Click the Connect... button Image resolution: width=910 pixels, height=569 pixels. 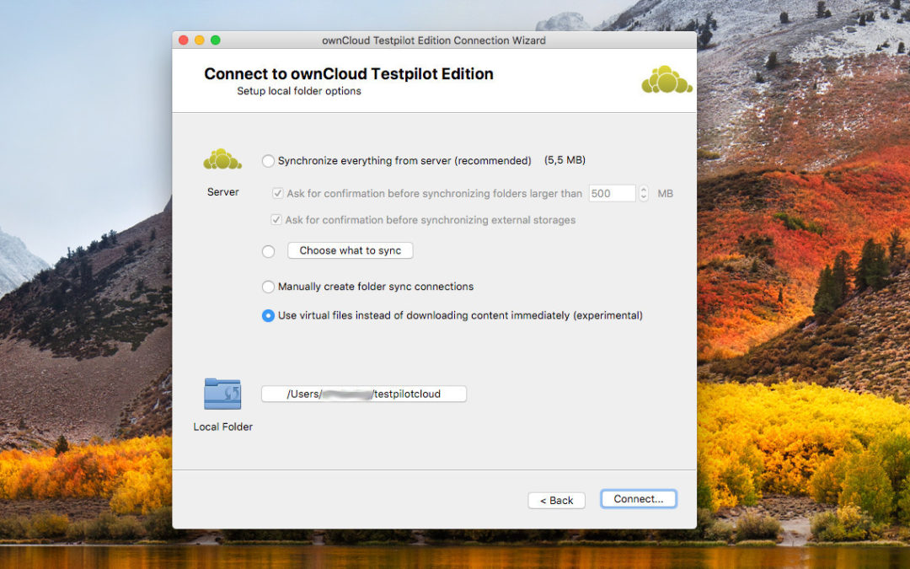[639, 499]
